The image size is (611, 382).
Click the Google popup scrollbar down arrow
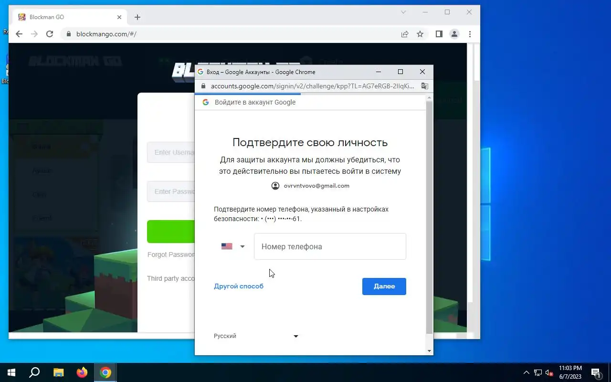[429, 351]
